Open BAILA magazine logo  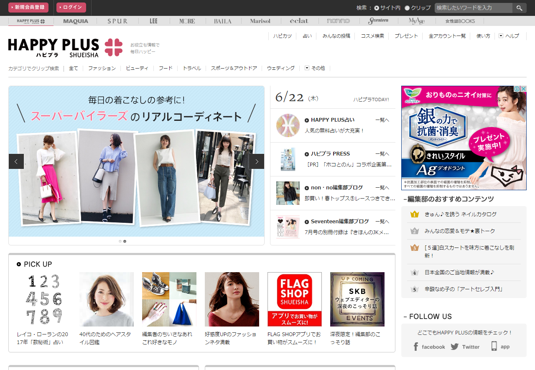pos(223,21)
